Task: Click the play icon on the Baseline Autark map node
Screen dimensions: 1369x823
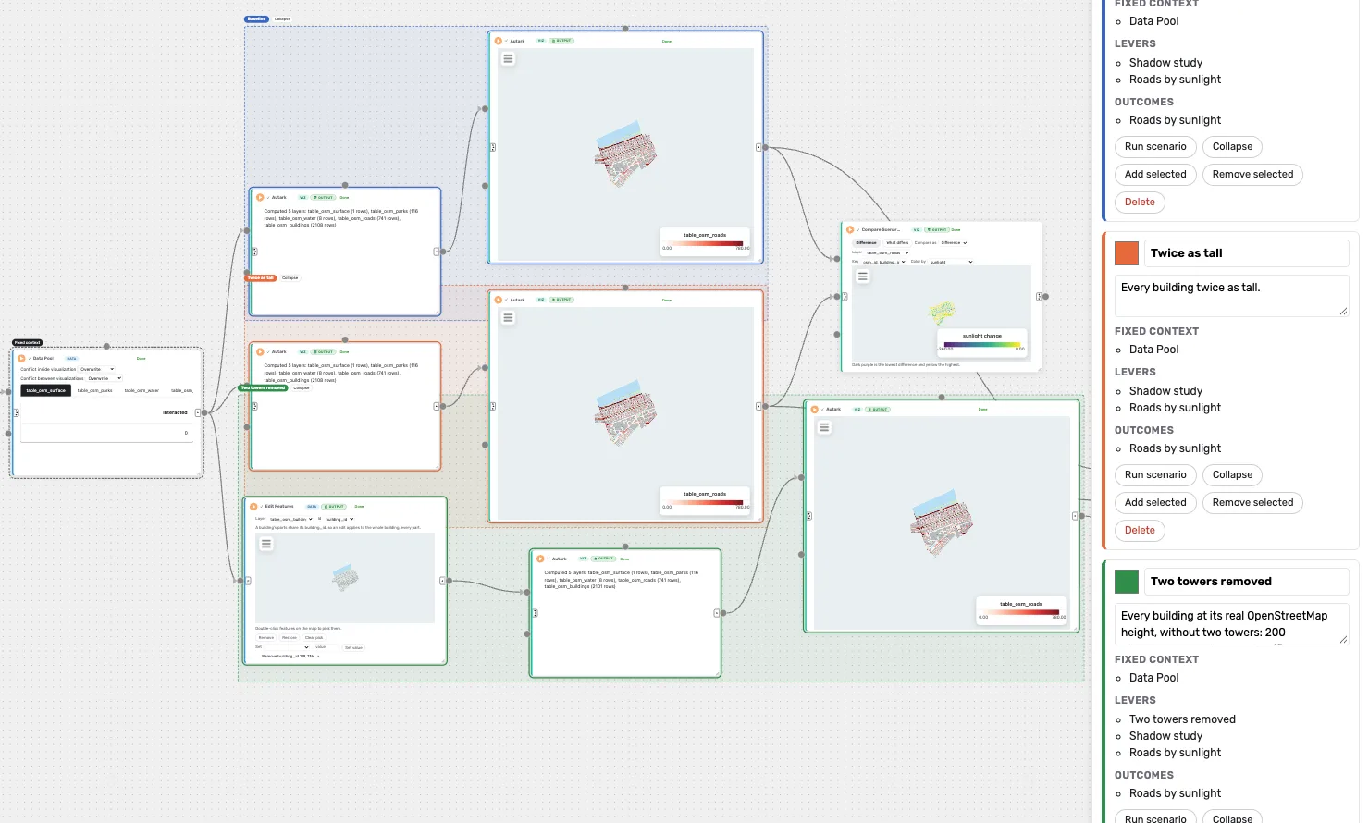Action: coord(499,41)
